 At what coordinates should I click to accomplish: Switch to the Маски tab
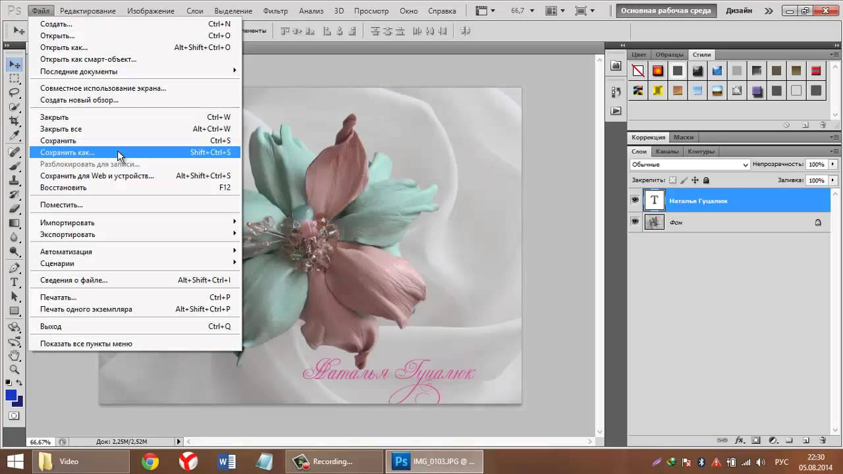point(684,137)
